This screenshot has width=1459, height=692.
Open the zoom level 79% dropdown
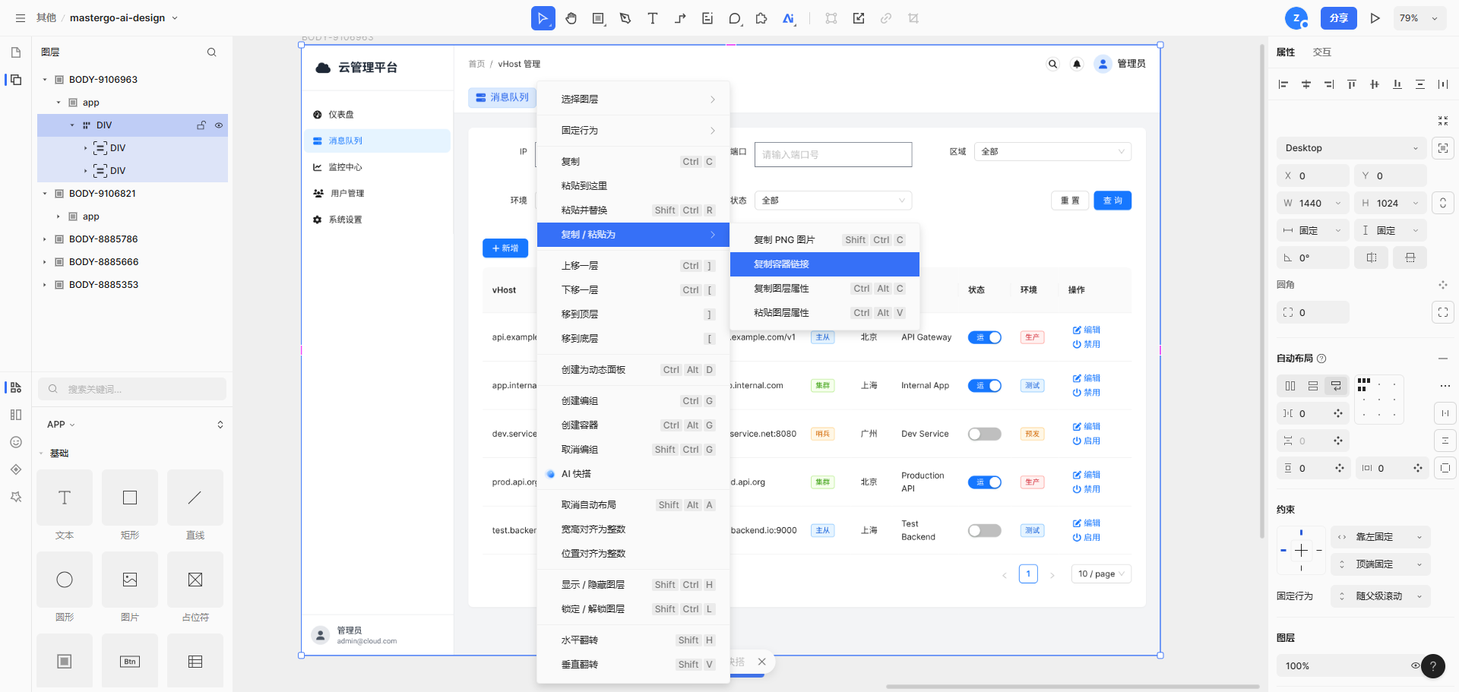click(1419, 17)
